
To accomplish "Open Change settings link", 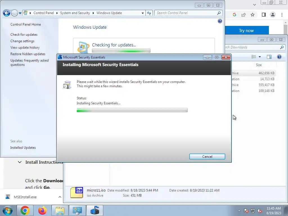I will pos(22,41).
